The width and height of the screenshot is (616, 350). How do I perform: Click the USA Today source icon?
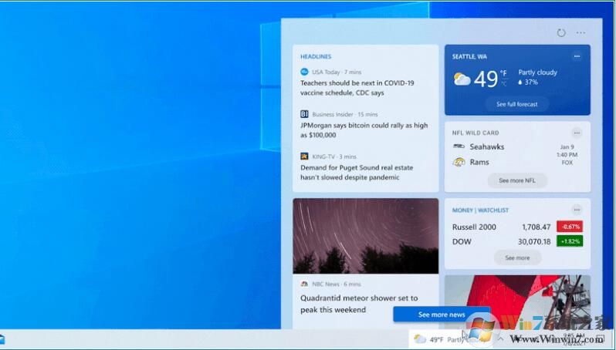click(x=304, y=72)
